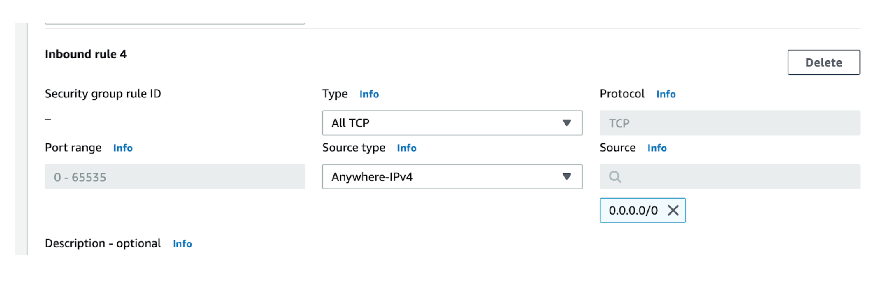This screenshot has width=891, height=291.
Task: Click the Info icon beside Port range
Action: (122, 148)
